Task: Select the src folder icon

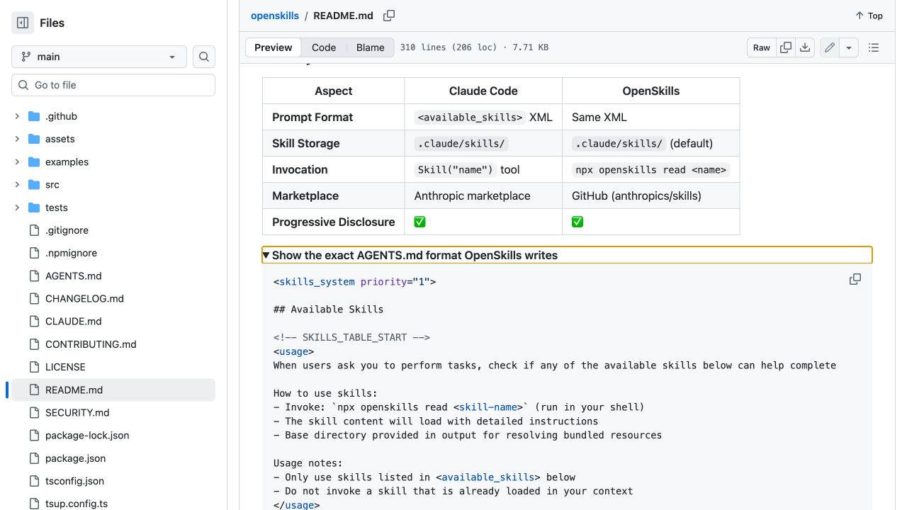Action: [x=34, y=184]
